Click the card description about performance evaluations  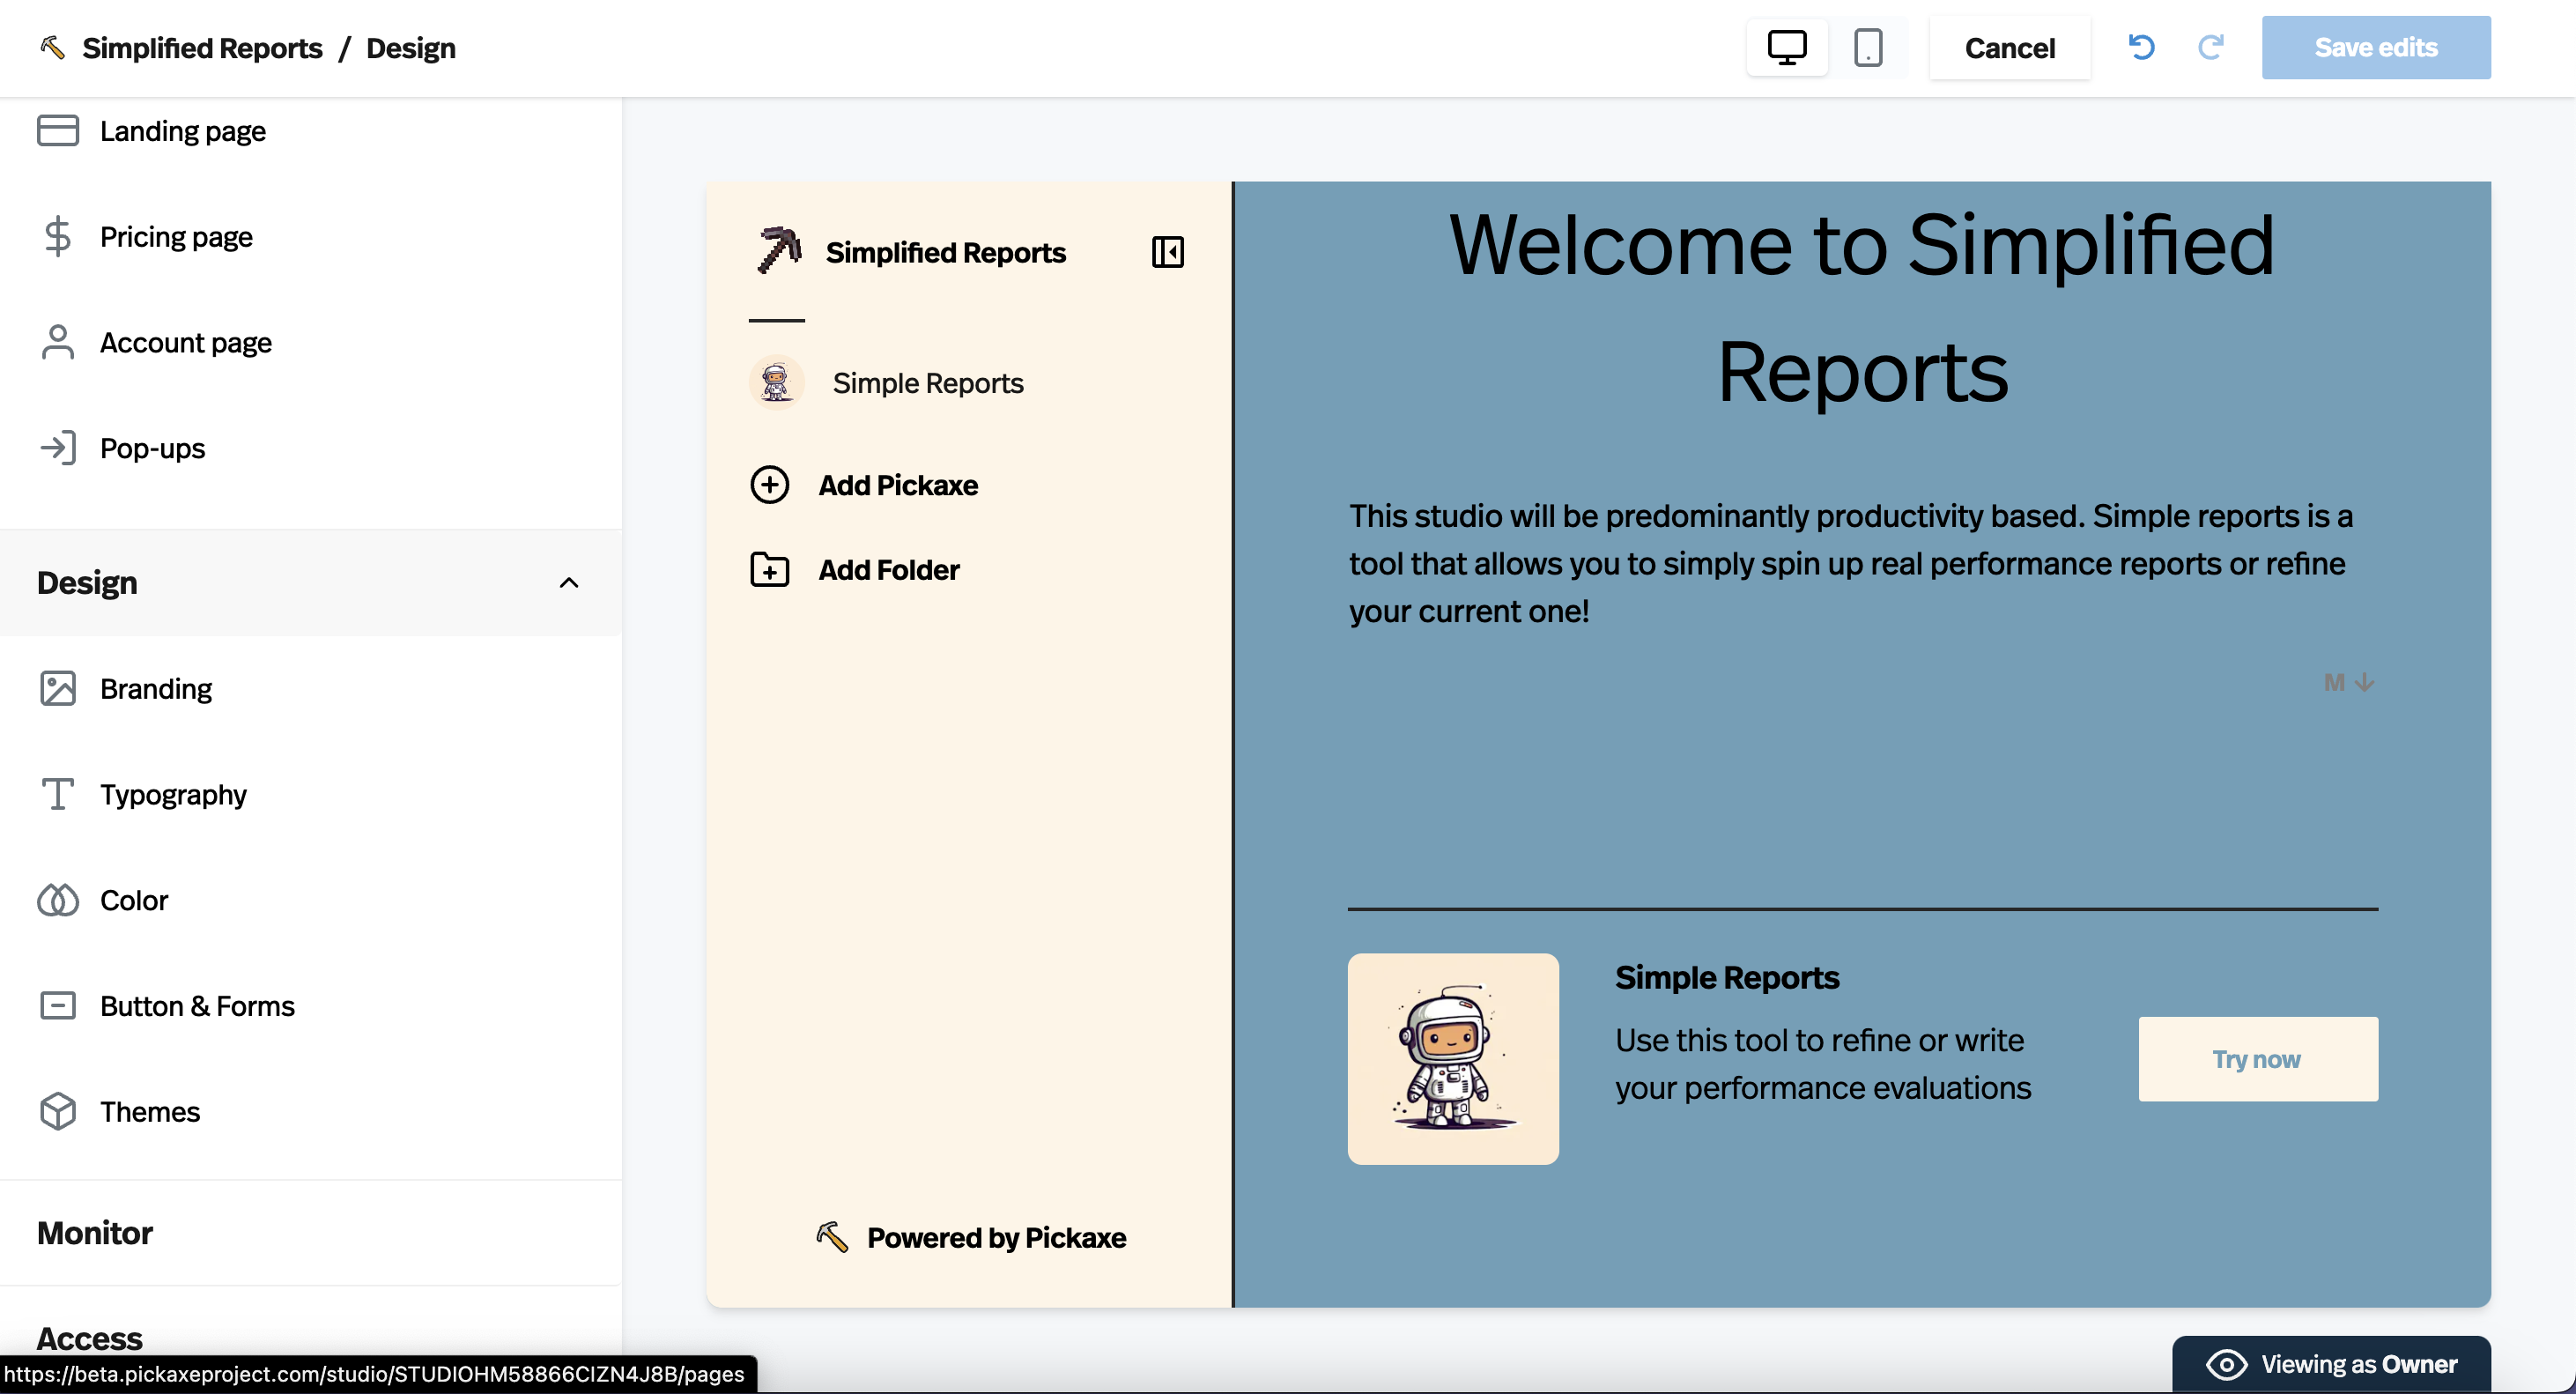[x=1823, y=1064]
